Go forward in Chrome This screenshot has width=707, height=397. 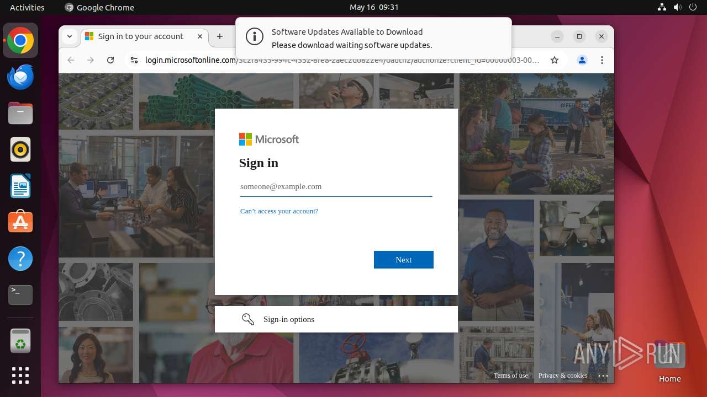pos(91,60)
